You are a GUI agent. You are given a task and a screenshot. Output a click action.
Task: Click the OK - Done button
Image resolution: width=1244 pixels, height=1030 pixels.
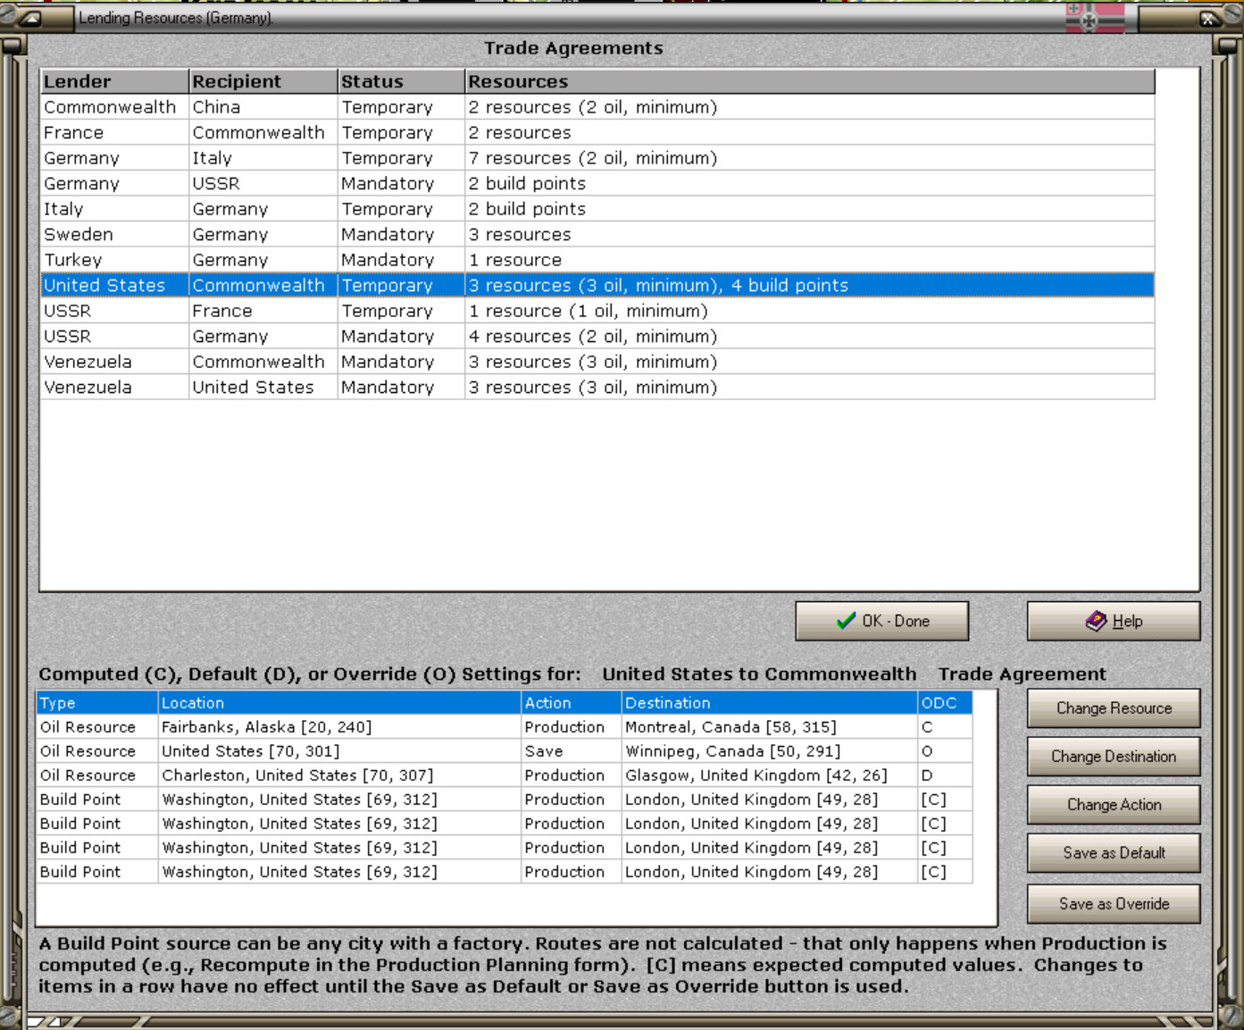(x=881, y=621)
